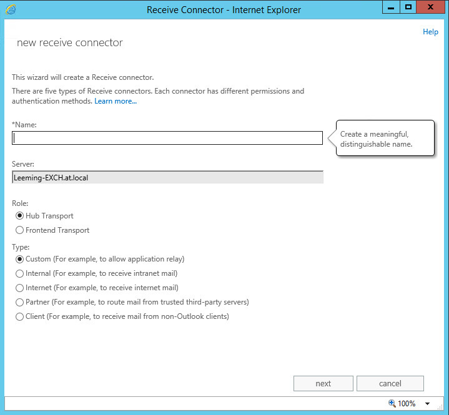Viewport: 449px width, 415px height.
Task: Click the zoom magnifier icon in status bar
Action: 392,404
